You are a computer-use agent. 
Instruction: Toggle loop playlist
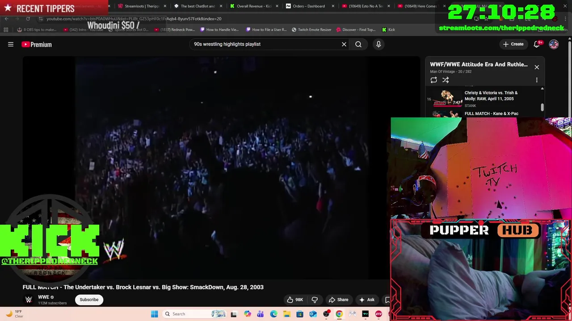coord(433,80)
